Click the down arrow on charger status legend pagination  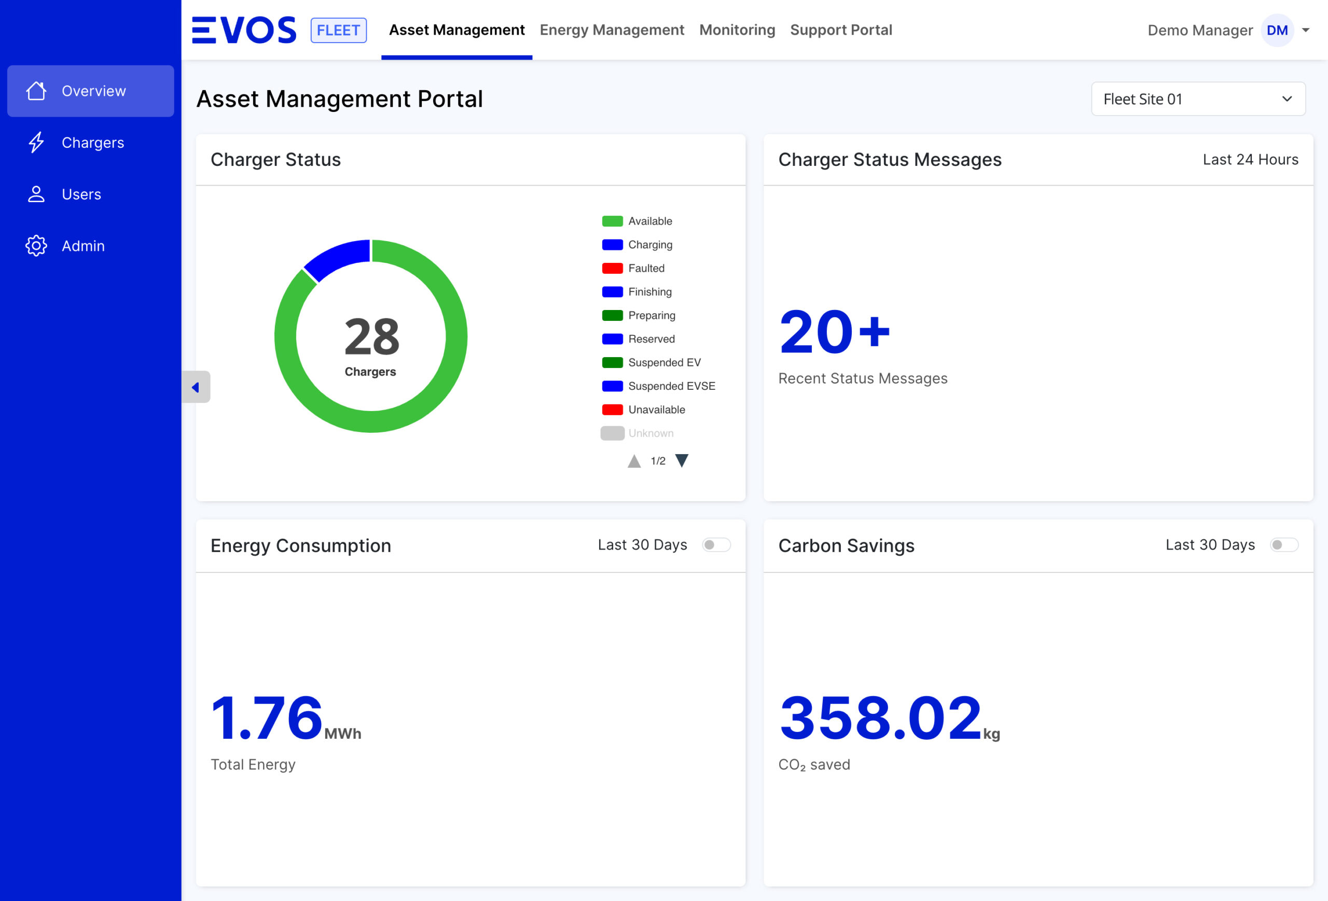click(682, 460)
